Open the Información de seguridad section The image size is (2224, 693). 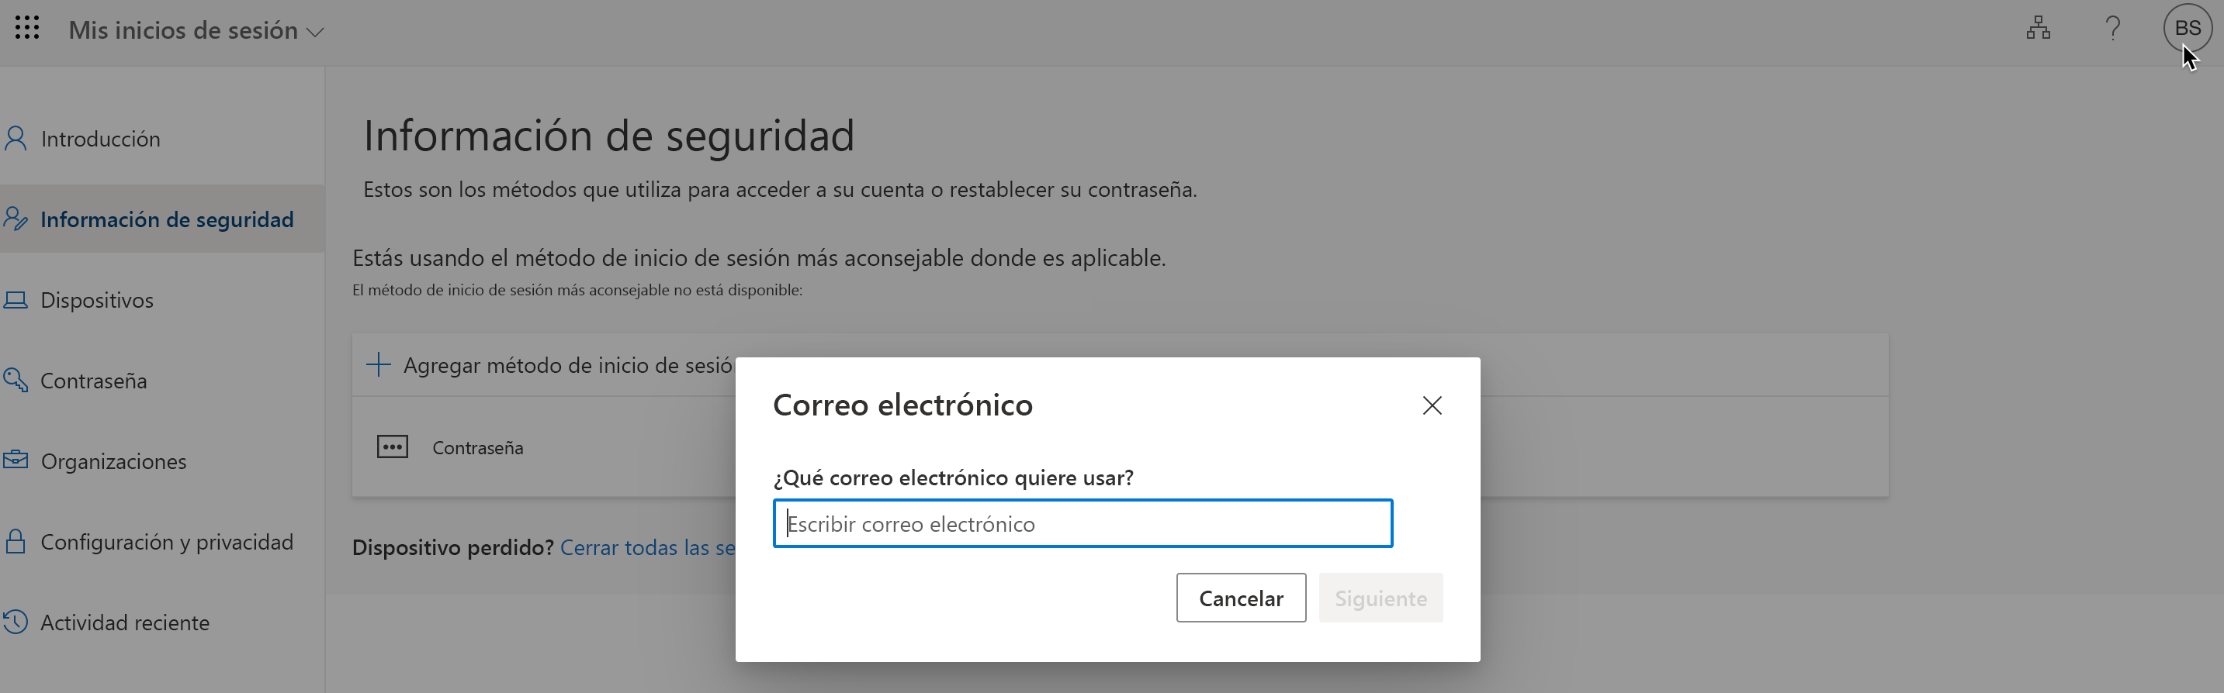(167, 219)
